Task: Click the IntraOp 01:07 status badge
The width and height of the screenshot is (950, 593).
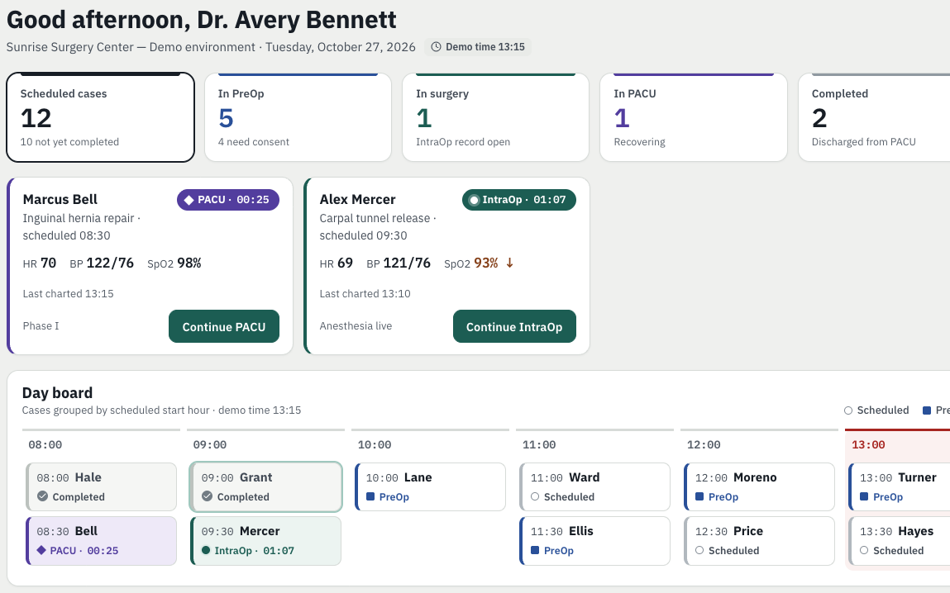Action: 518,200
